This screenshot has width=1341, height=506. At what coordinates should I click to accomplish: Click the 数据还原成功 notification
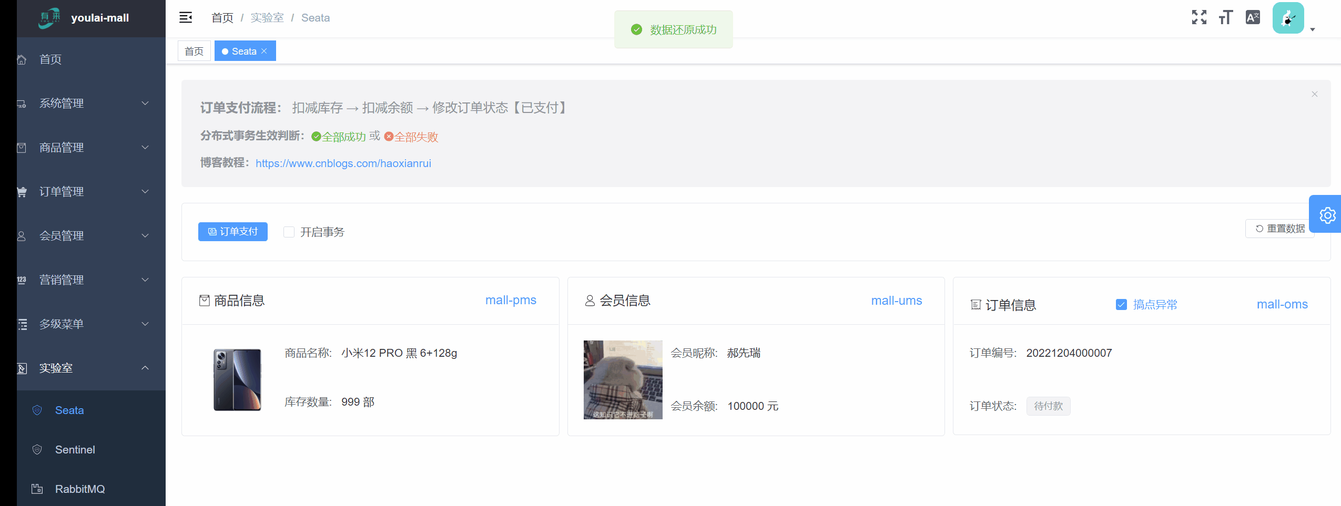(x=673, y=29)
